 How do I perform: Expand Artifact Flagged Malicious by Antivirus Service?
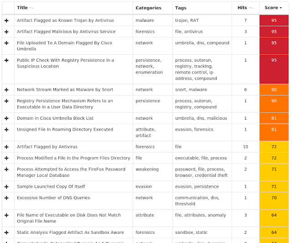pos(6,32)
